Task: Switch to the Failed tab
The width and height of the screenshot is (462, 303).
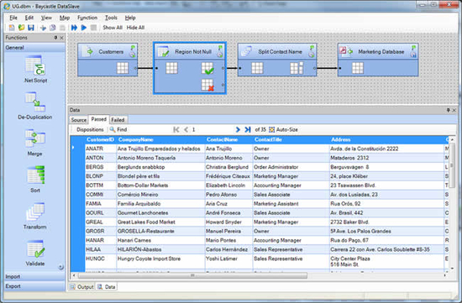Action: point(118,120)
